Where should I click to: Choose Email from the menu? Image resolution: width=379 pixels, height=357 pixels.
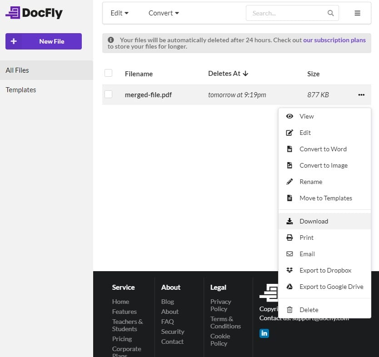324,254
